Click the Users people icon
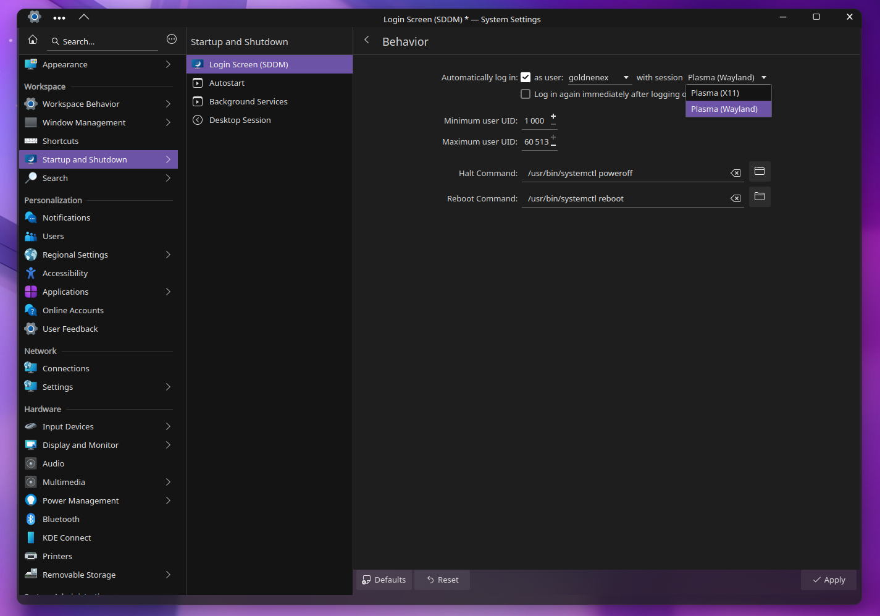This screenshot has height=616, width=880. 31,236
